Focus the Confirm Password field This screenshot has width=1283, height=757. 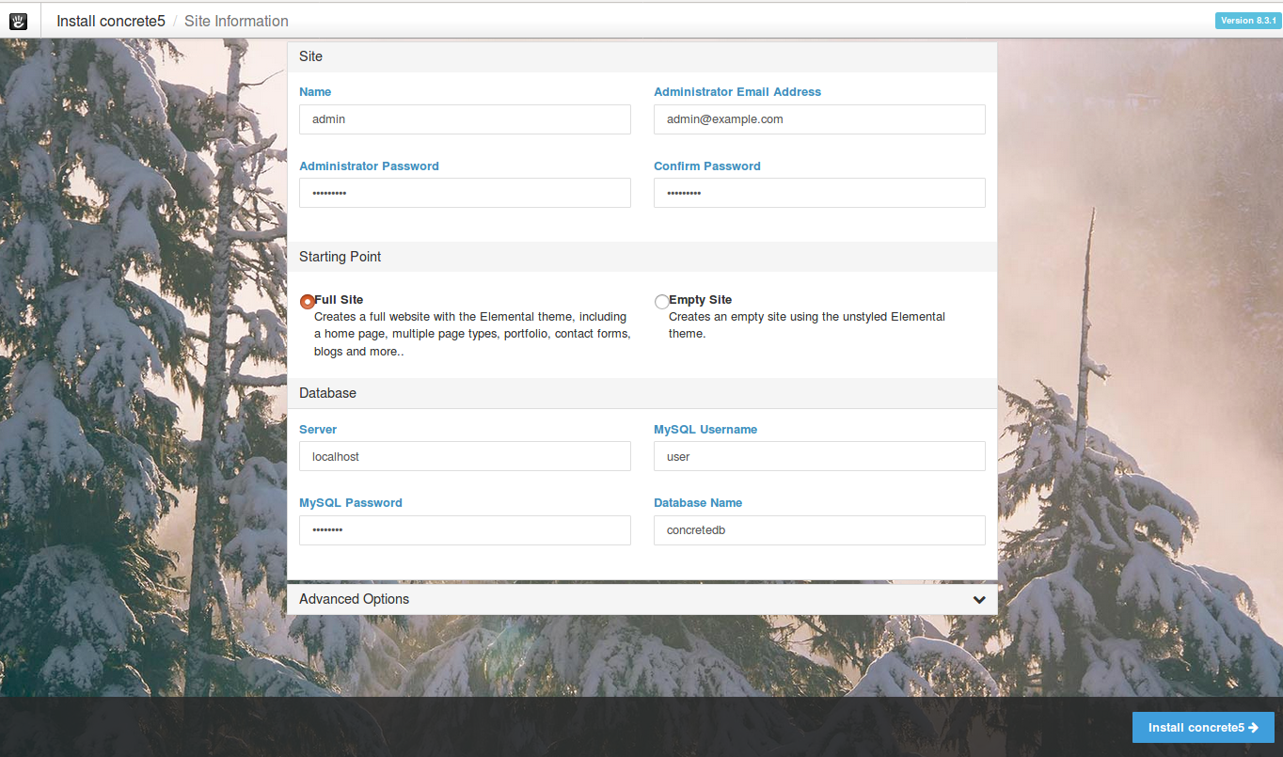[x=819, y=193]
